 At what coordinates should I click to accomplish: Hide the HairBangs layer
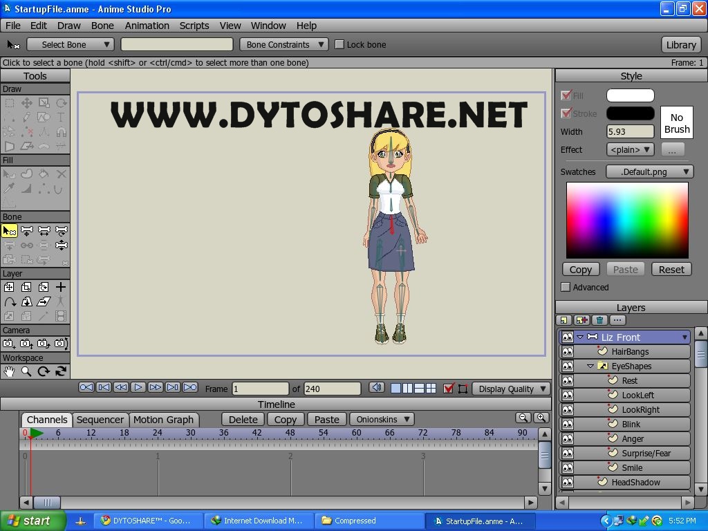coord(567,352)
